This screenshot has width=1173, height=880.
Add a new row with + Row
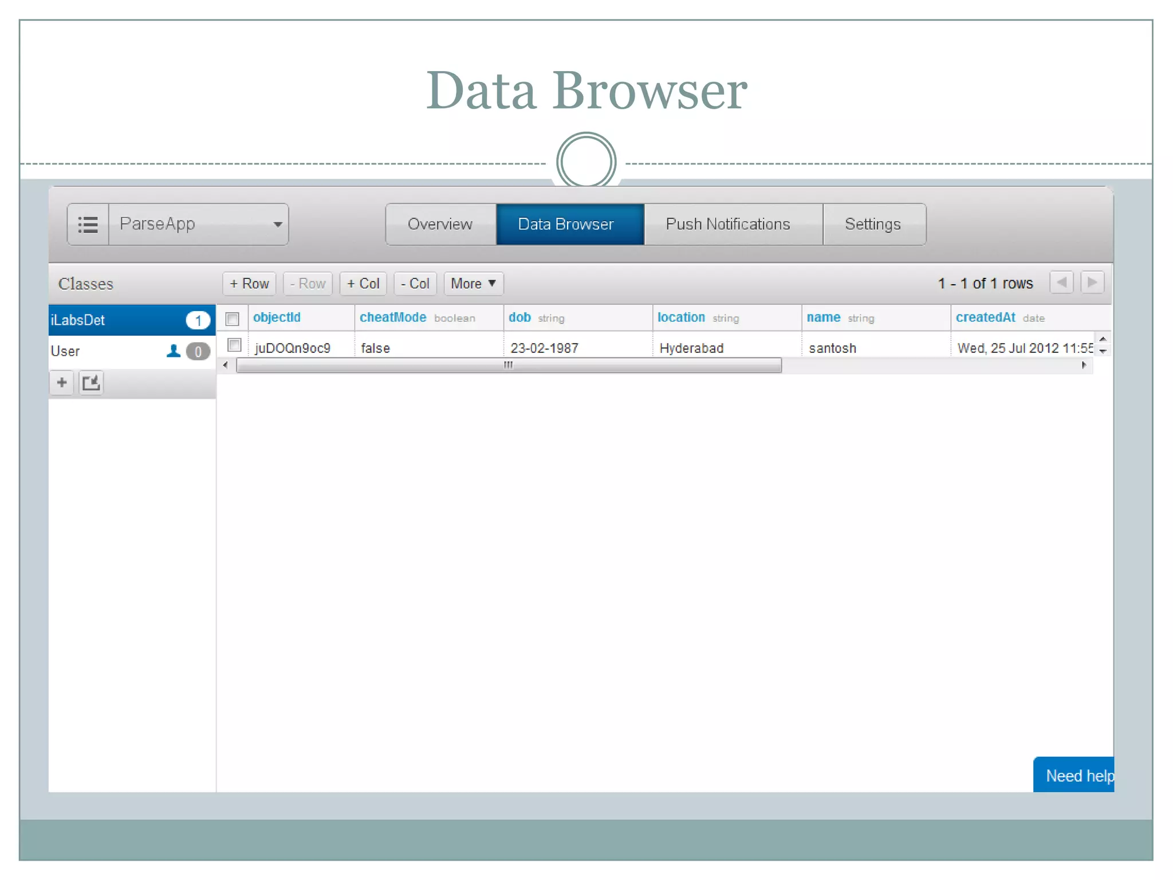point(249,284)
